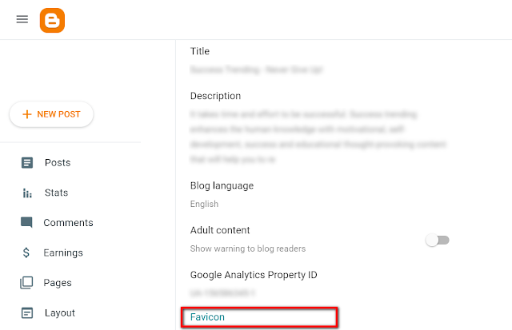Viewport: 512px width, 330px height.
Task: Click the Comments speech bubble icon
Action: (x=27, y=223)
